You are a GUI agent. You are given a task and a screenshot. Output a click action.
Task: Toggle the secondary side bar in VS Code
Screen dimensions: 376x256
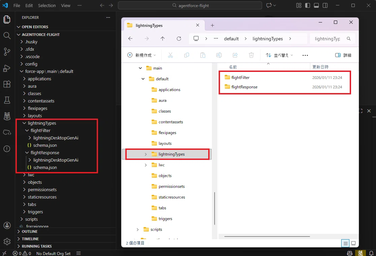[325, 5]
